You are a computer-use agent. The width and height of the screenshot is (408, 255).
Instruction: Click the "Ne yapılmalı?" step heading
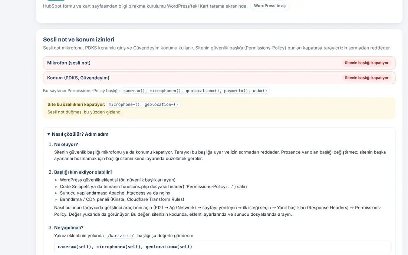coord(69,228)
